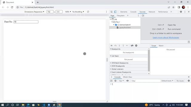Open the top JavaScript context dropdown
The width and height of the screenshot is (191, 107).
tap(121, 81)
